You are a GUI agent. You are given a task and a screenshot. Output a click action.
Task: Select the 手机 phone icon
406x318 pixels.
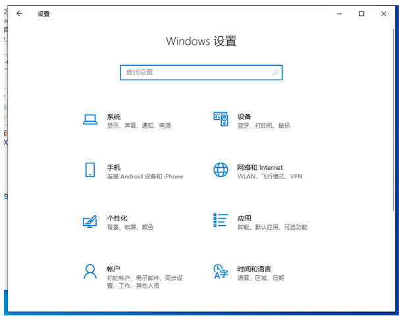pos(90,170)
